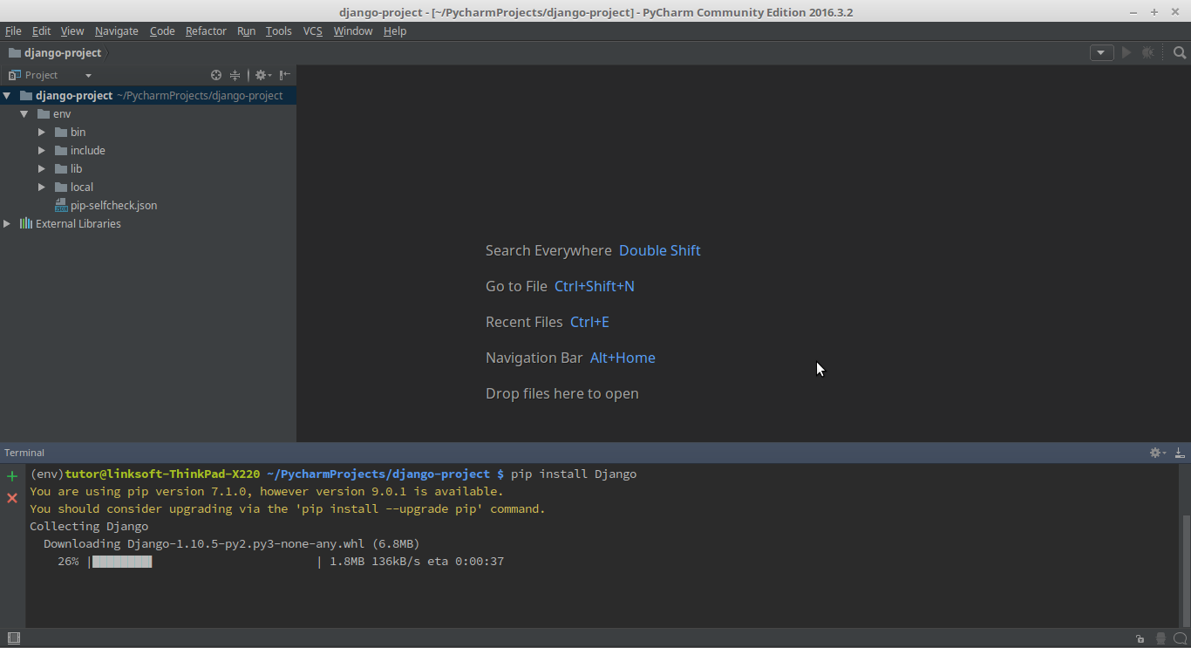Open the Project panel settings gear

262,75
